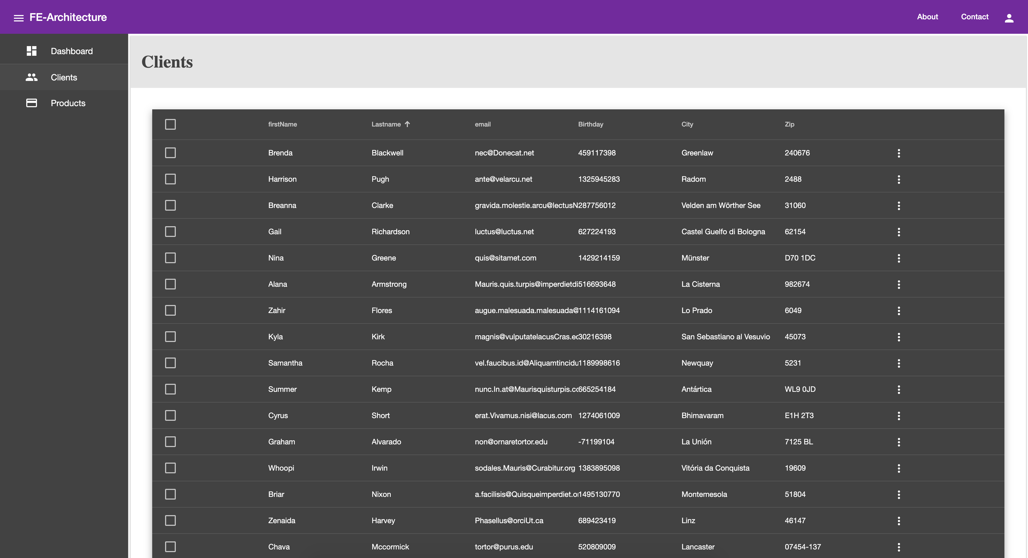The width and height of the screenshot is (1028, 558).
Task: Click email Phasellus@orciUt.ca
Action: coord(509,520)
